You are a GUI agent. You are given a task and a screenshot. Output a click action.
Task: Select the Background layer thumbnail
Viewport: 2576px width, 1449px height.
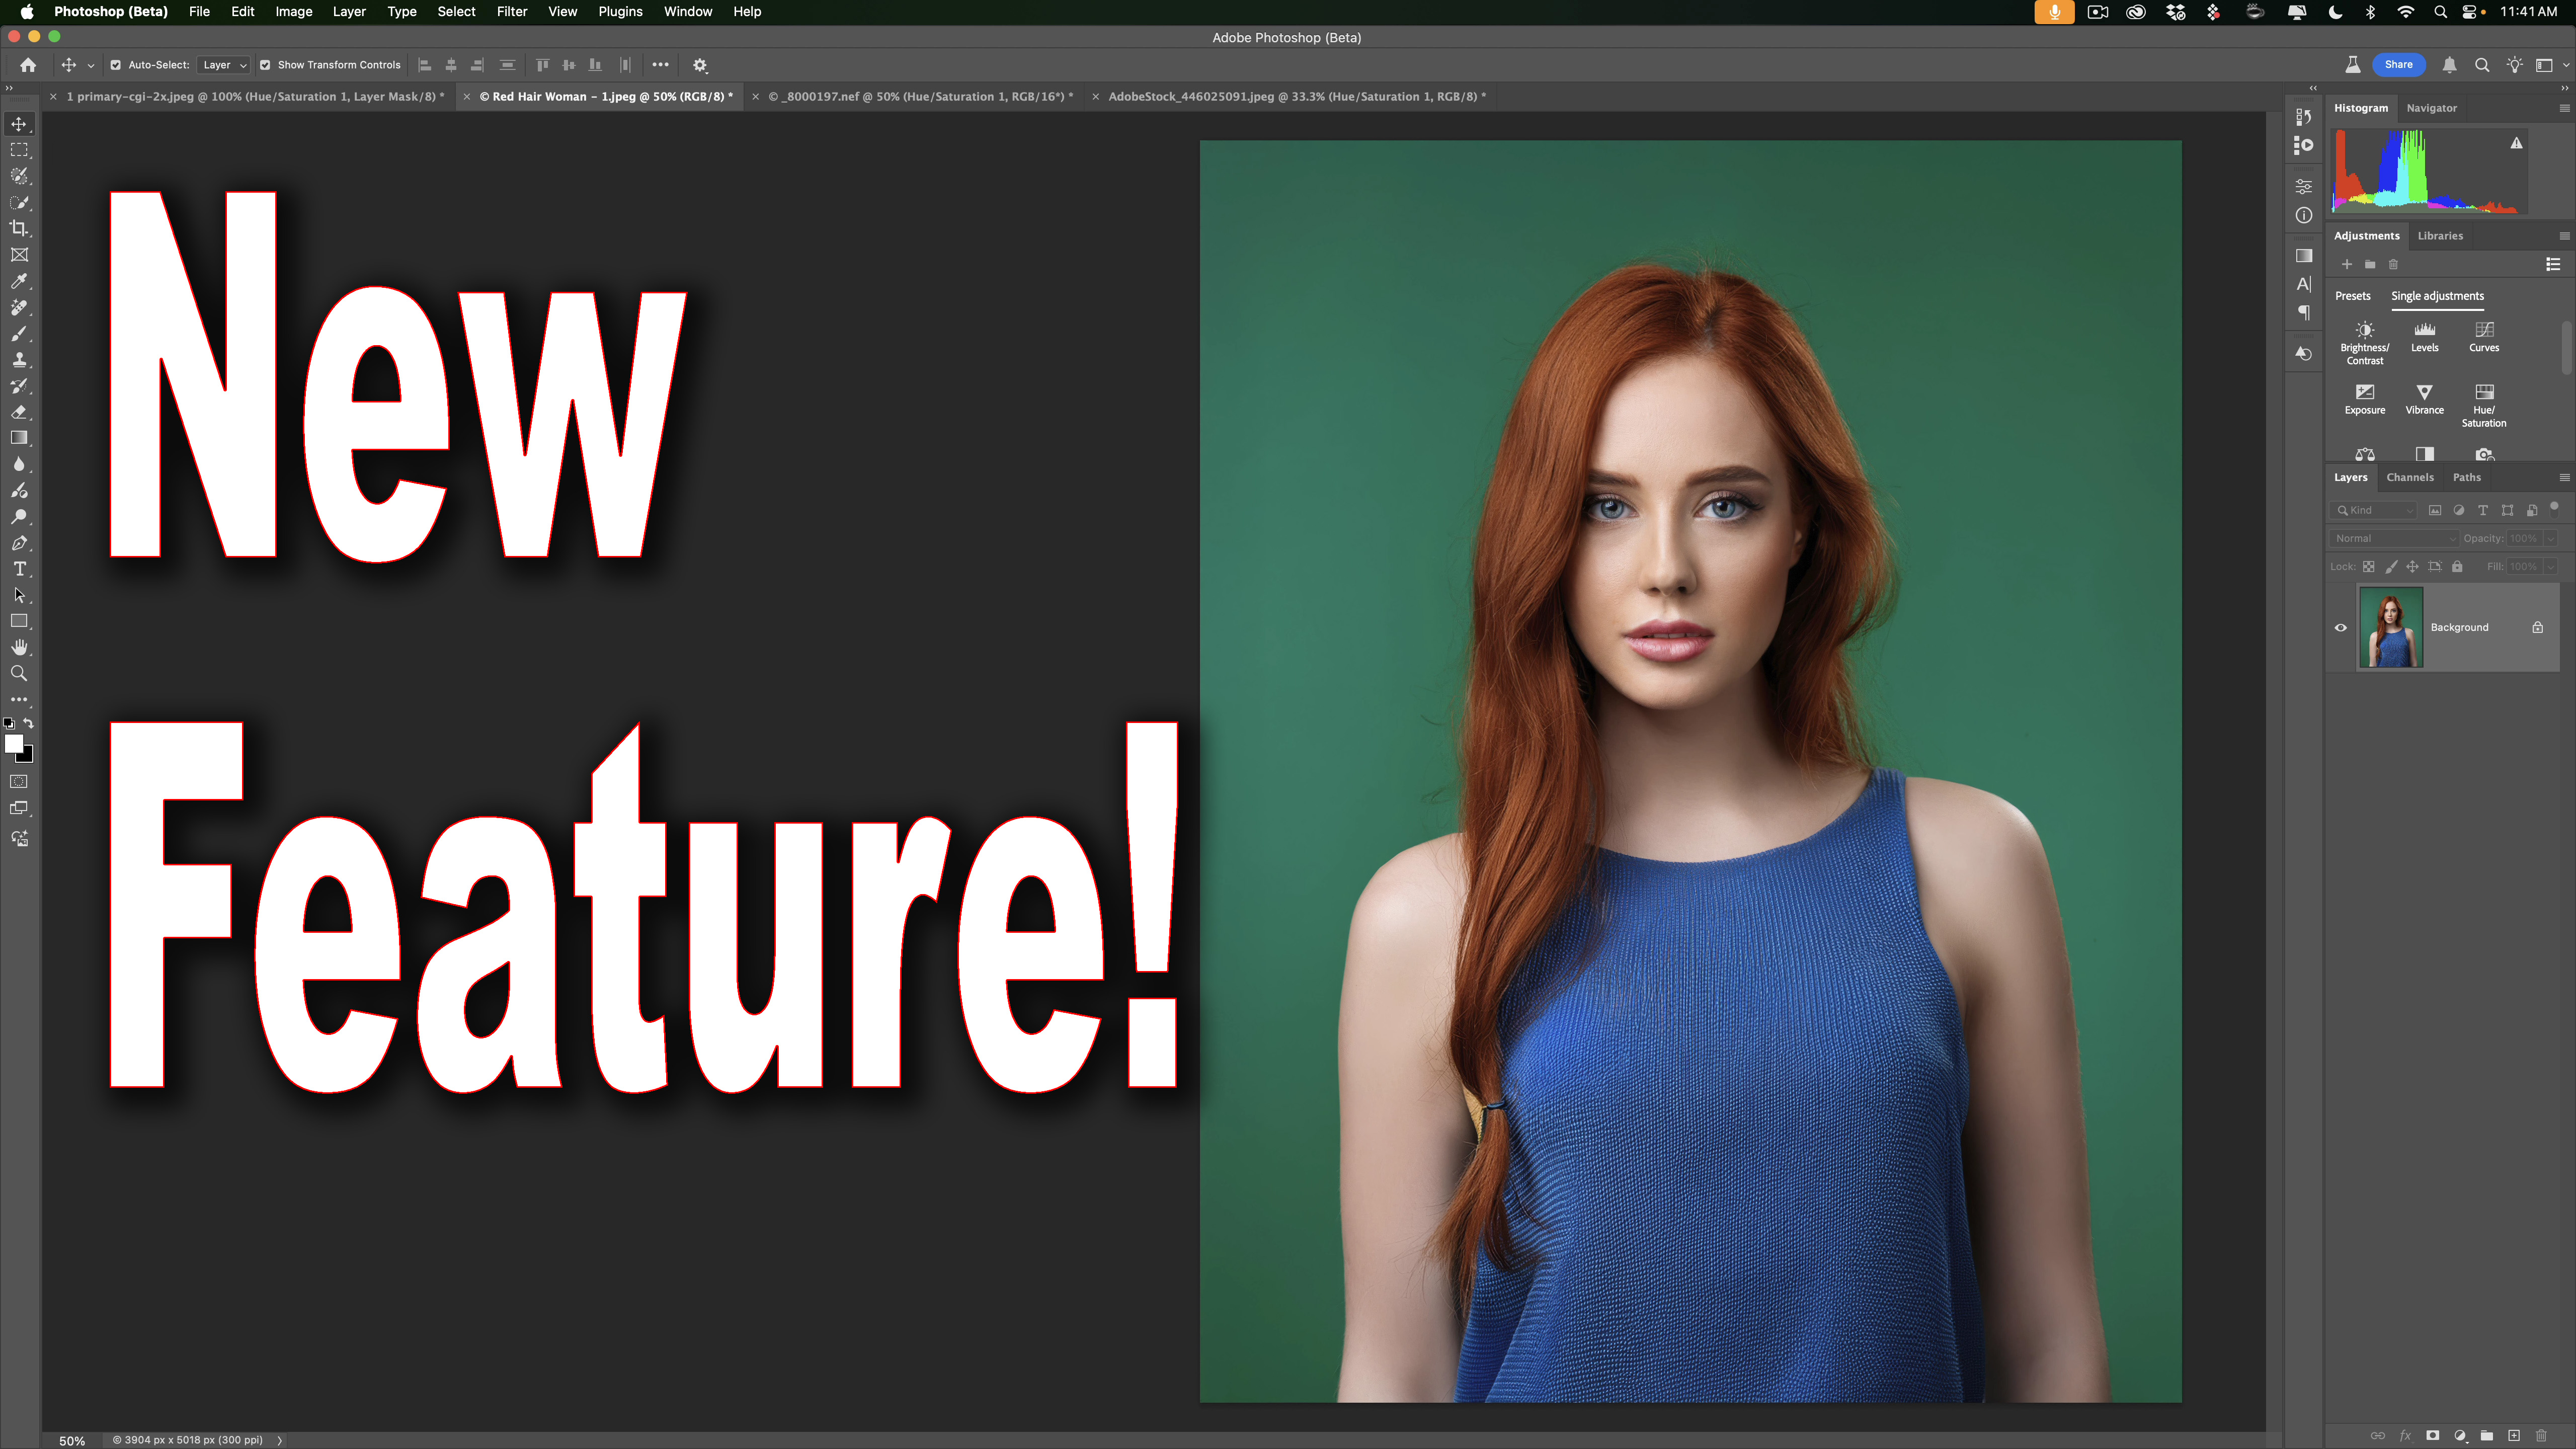point(2390,627)
